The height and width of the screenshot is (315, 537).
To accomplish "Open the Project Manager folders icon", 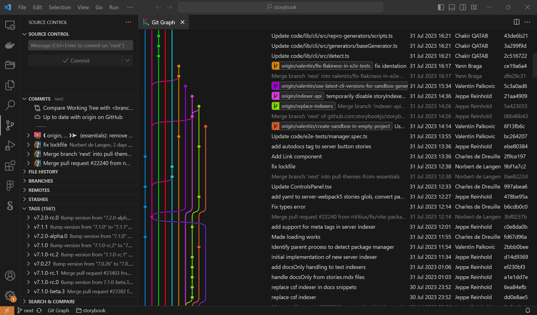I will tap(10, 65).
